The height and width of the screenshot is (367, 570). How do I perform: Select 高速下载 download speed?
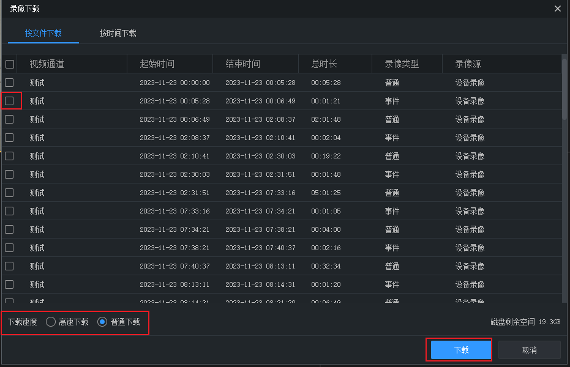pos(51,322)
